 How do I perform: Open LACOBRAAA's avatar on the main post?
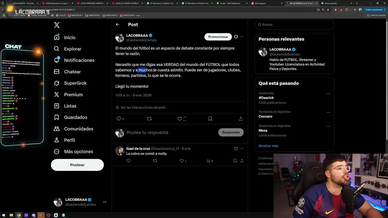120,38
